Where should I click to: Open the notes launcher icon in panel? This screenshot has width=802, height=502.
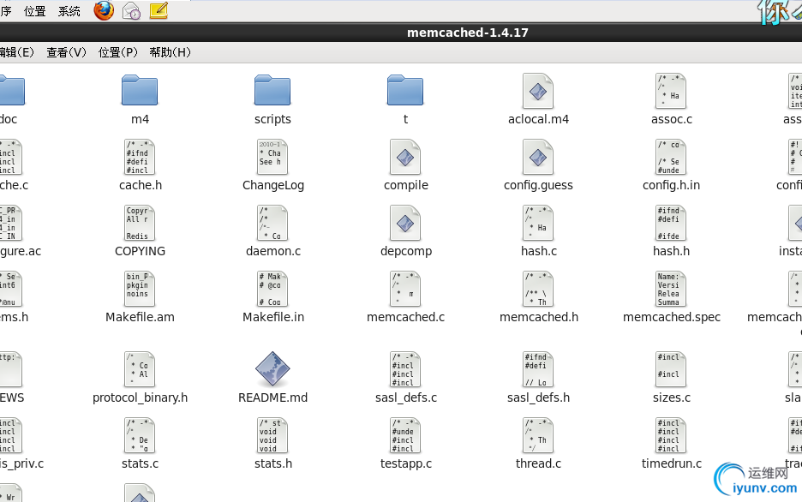pyautogui.click(x=159, y=11)
